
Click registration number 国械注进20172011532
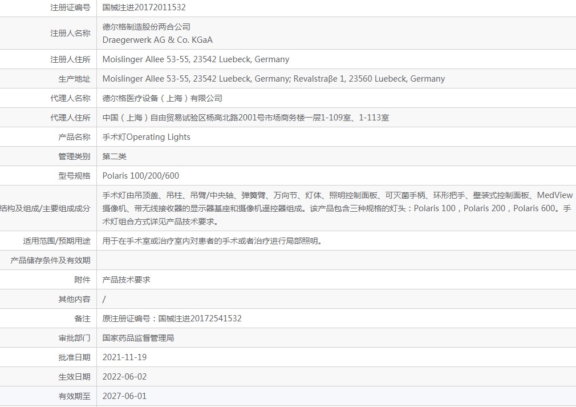(x=144, y=7)
